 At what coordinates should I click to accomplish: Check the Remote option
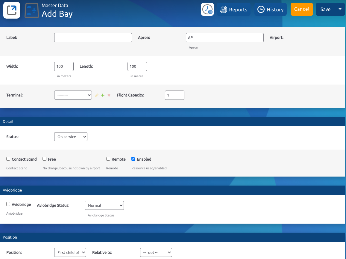[x=108, y=159]
